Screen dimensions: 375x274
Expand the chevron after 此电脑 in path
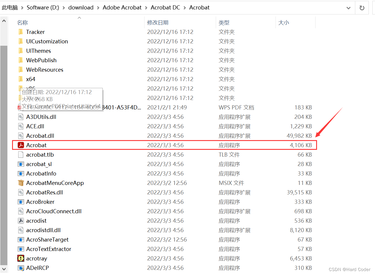point(22,8)
